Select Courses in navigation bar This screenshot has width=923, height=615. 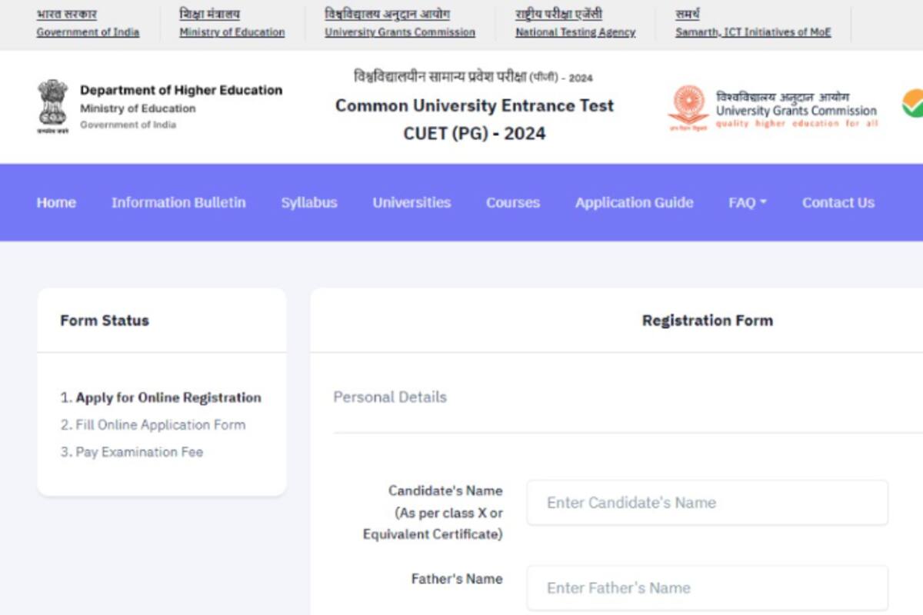513,203
